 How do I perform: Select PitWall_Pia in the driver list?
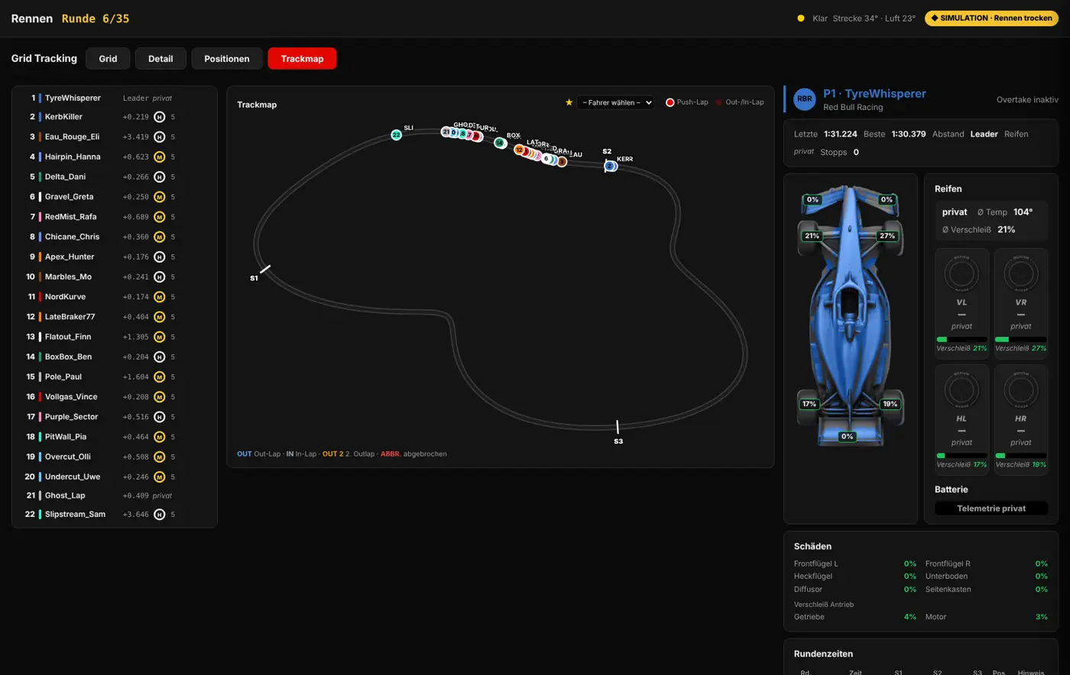(x=115, y=437)
